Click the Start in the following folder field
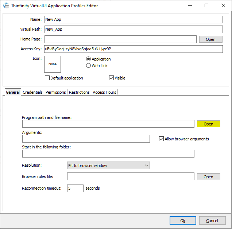 click(108, 154)
